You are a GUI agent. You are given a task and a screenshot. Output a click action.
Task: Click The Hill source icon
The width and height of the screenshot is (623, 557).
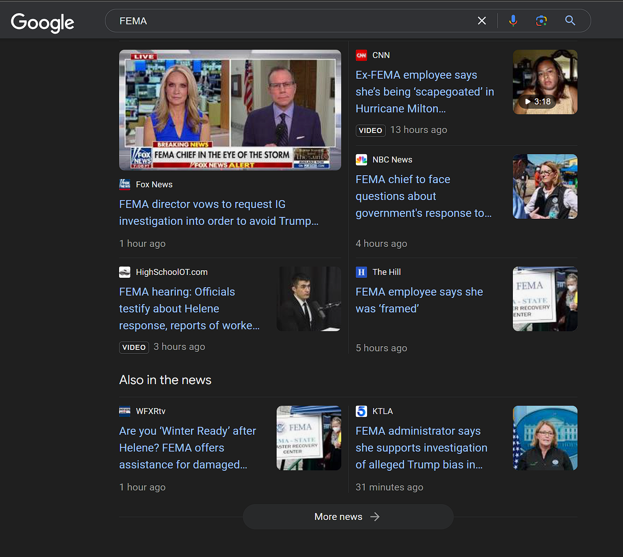[x=361, y=272]
